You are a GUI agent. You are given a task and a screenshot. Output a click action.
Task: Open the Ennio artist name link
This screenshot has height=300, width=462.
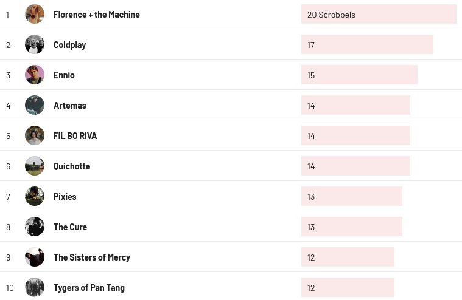click(x=64, y=75)
